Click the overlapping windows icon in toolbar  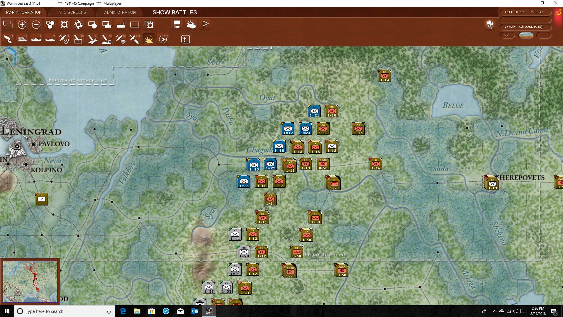(8, 25)
